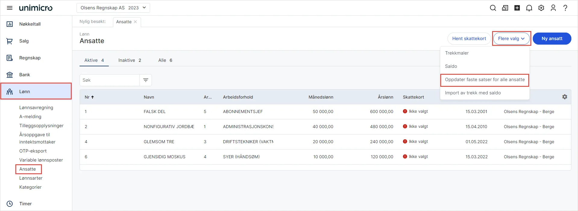Sort by Månedslønn column header
578x211 pixels.
pyautogui.click(x=321, y=97)
